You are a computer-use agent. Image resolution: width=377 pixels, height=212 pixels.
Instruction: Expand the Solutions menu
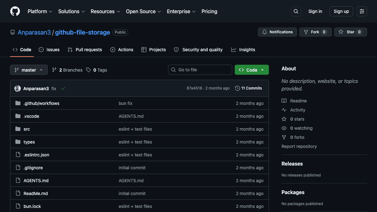tap(72, 11)
